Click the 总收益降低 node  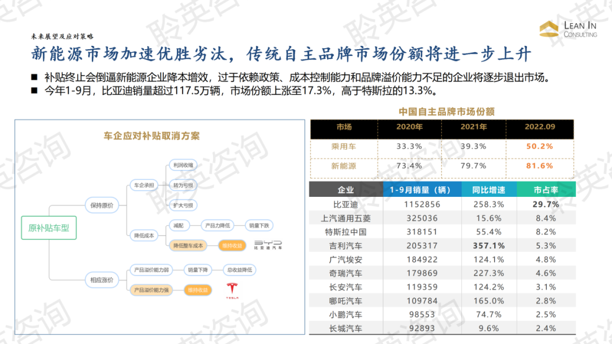click(240, 269)
